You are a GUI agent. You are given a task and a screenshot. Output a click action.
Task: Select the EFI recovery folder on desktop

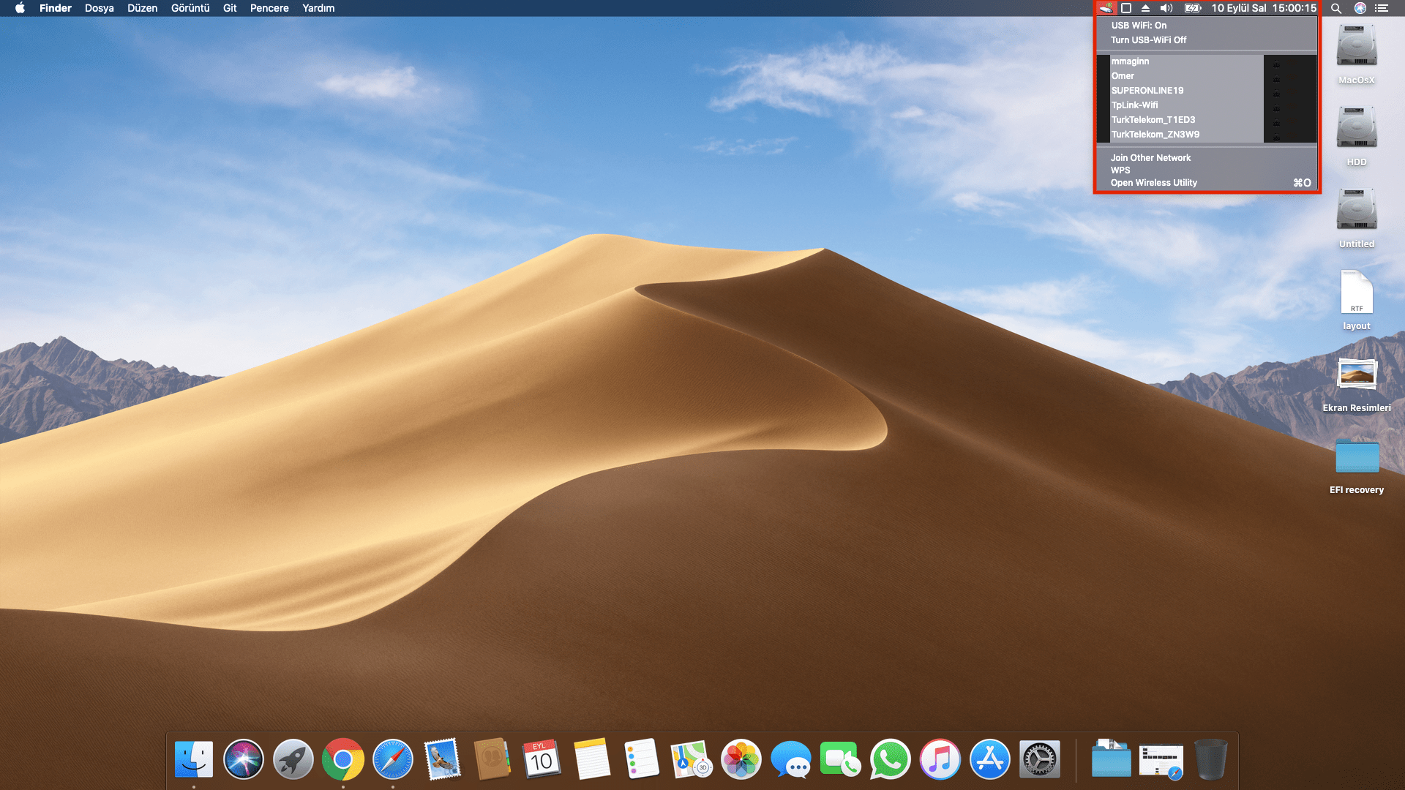click(x=1357, y=457)
